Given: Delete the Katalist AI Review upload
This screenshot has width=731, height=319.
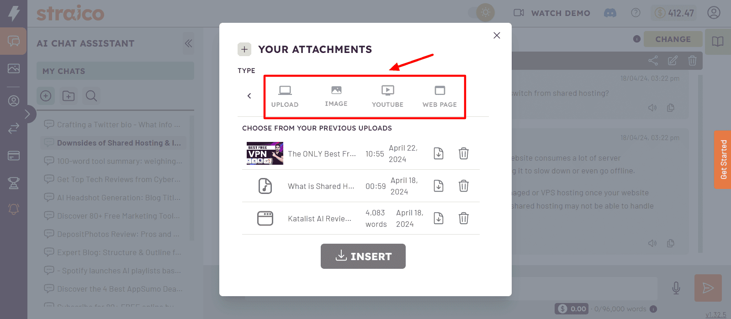Looking at the screenshot, I should pyautogui.click(x=463, y=219).
